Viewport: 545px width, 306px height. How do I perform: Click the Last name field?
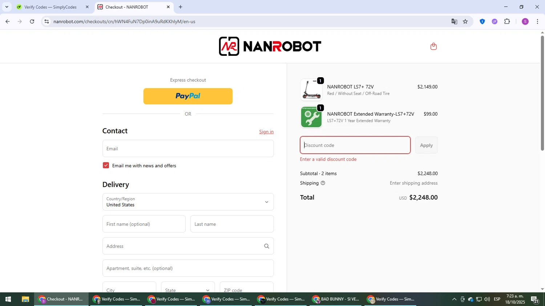[x=232, y=224]
